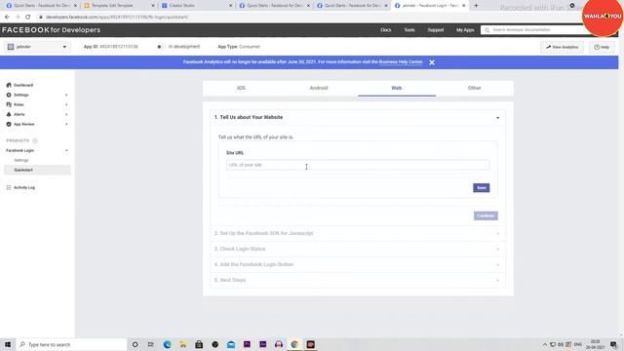Go back with the browser back arrow

pyautogui.click(x=7, y=18)
